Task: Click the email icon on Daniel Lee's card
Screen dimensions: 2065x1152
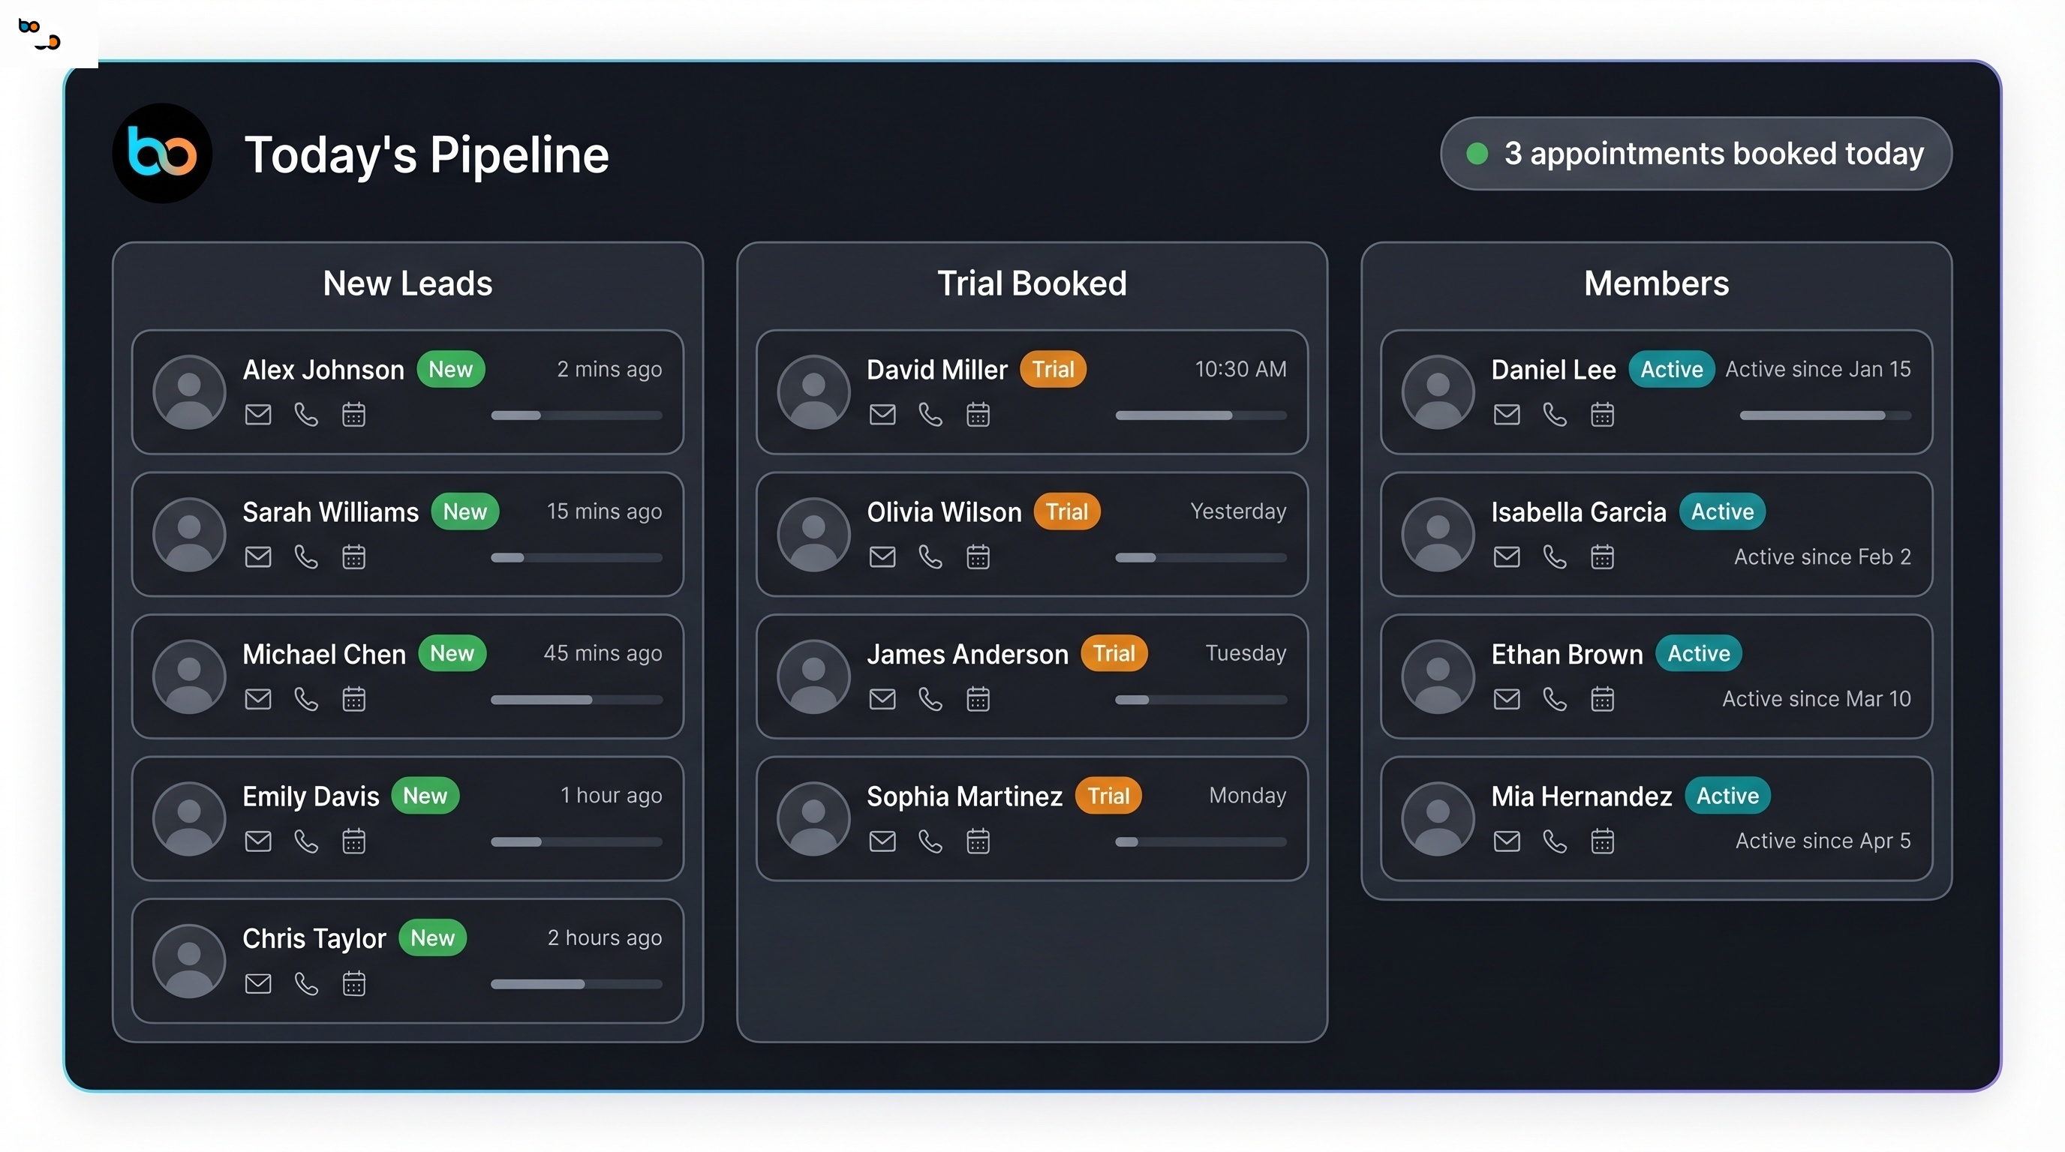Action: [x=1508, y=414]
